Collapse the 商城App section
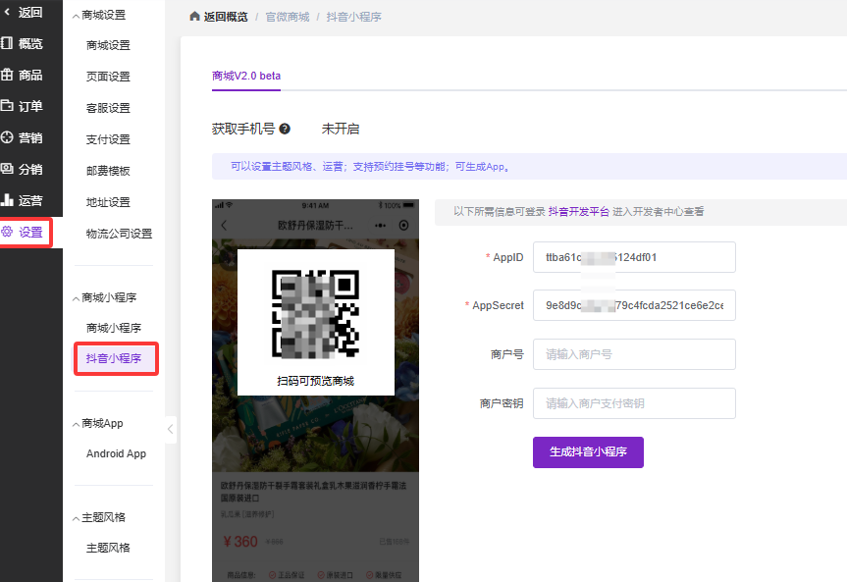 click(x=78, y=423)
